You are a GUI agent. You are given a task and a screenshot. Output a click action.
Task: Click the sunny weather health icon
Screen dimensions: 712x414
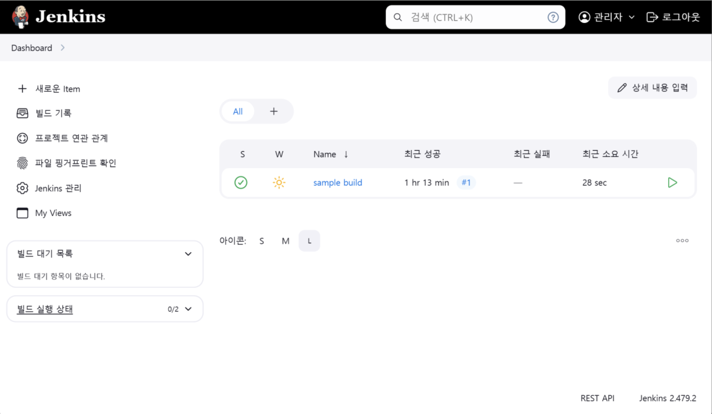coord(279,182)
